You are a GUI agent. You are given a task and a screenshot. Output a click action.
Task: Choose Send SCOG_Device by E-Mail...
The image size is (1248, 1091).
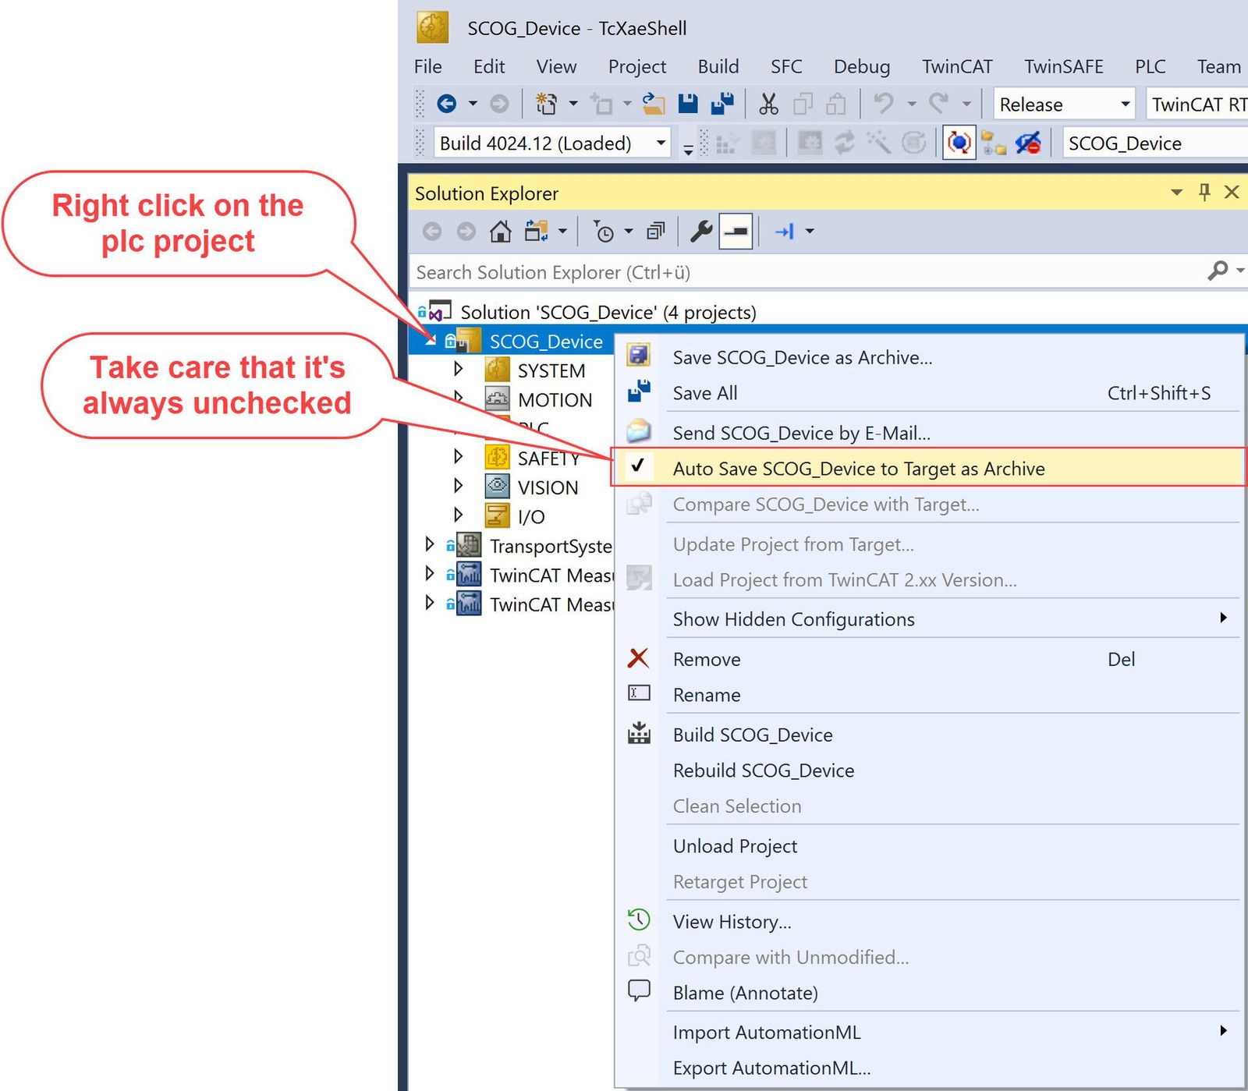tap(929, 432)
